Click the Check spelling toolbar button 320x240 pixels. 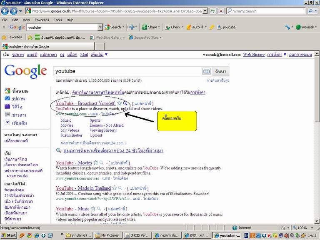click(174, 27)
